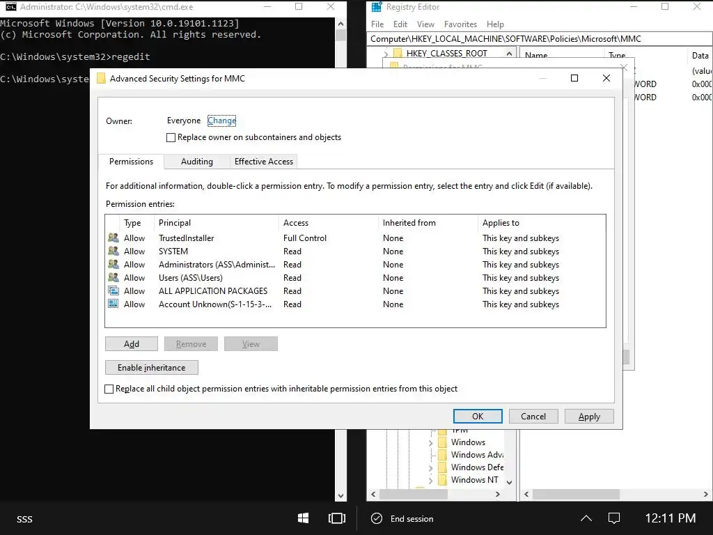Open the Help menu in Registry Editor
This screenshot has height=535, width=713.
tap(495, 24)
